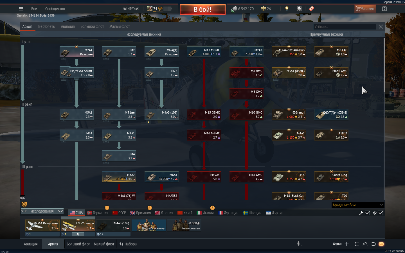
Task: Click the wrench auto-repair icon
Action: tap(361, 213)
